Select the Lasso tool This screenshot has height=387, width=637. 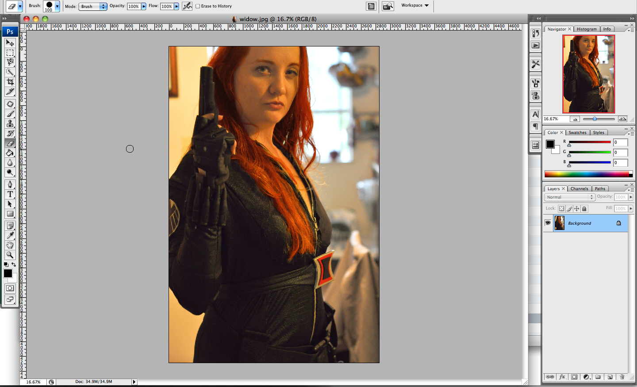[x=10, y=62]
